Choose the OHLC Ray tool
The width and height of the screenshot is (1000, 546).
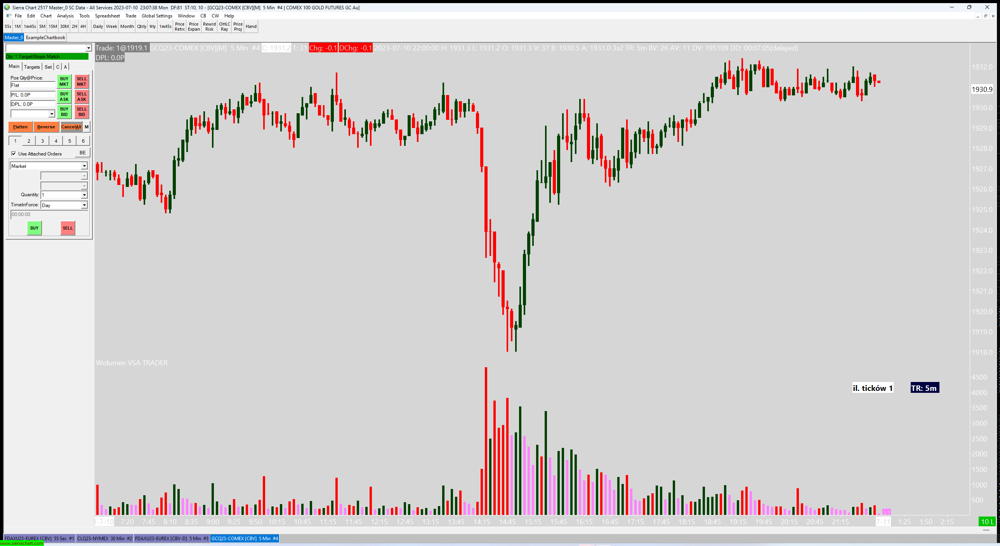pos(224,26)
